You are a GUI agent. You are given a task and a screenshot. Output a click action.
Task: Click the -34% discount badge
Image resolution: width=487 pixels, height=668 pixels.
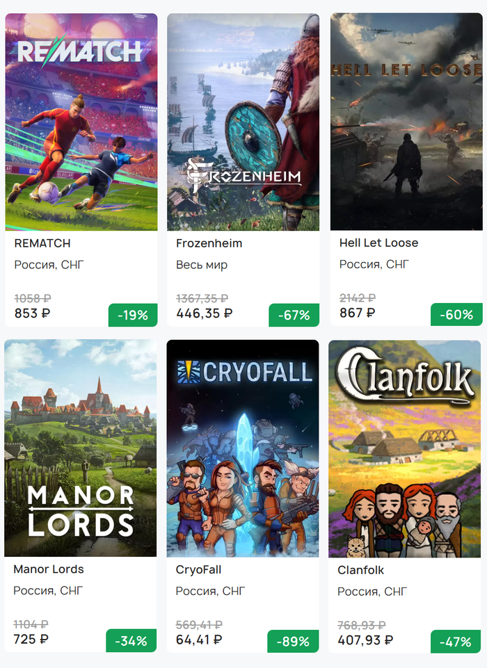[131, 641]
